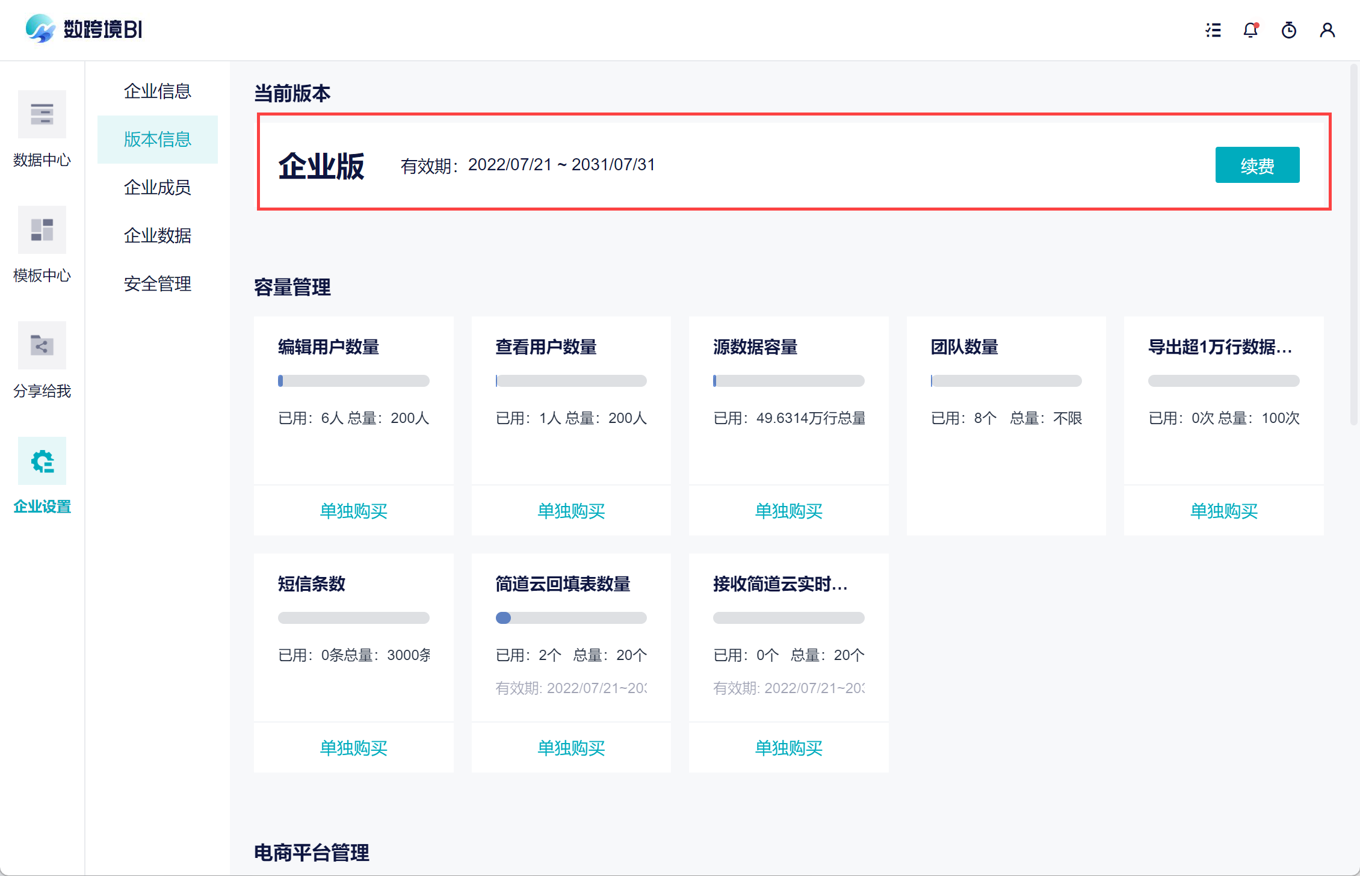The image size is (1360, 876).
Task: Open the timer/schedule clock icon
Action: [1288, 30]
